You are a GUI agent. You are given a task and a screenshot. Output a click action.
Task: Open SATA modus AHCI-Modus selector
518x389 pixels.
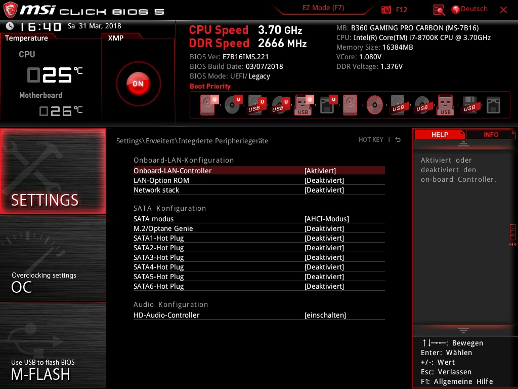[x=327, y=219]
